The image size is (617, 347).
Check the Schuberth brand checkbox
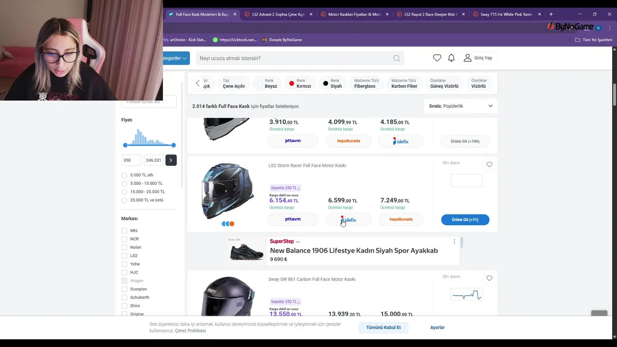124,297
